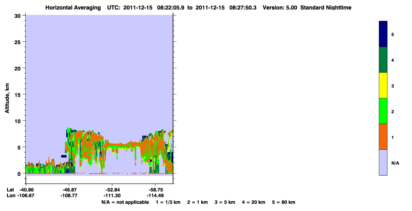Screen dimensions: 412x211
Task: Click 'Standard Nighttime' in the title
Action: [326, 8]
